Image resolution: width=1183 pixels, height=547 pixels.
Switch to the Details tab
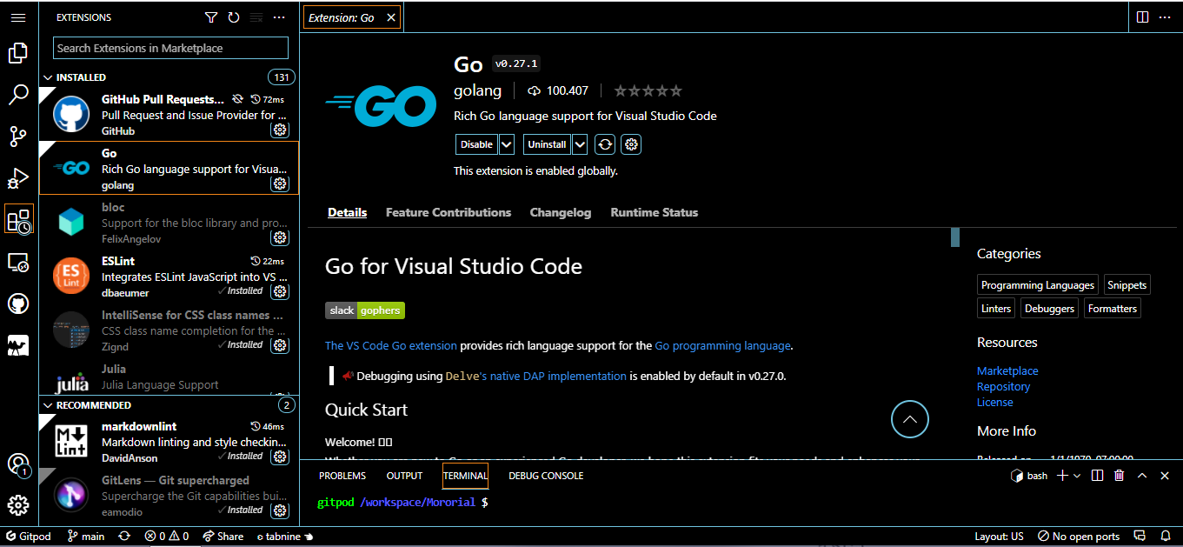click(348, 212)
